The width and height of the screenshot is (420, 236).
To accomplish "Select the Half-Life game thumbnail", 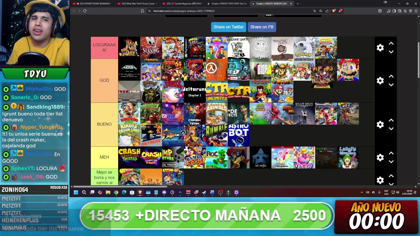I will [x=217, y=69].
